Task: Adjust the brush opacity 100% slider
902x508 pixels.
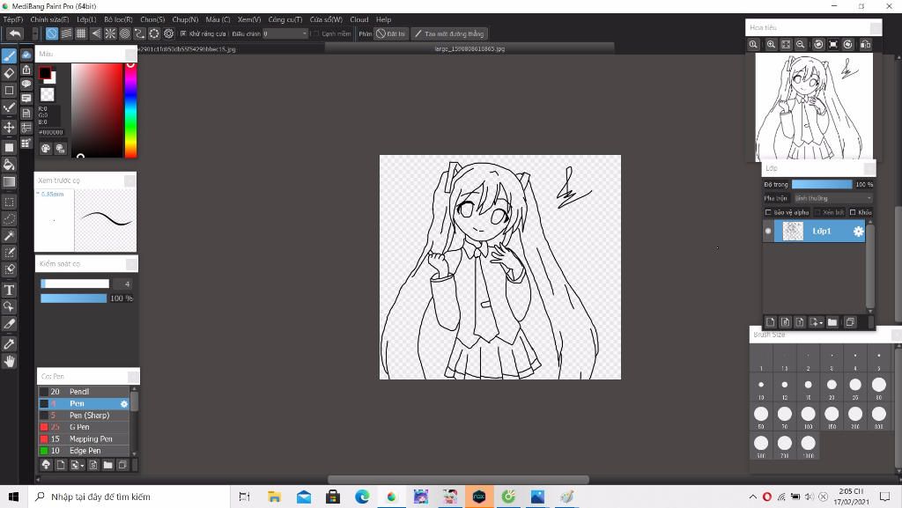Action: [x=74, y=298]
